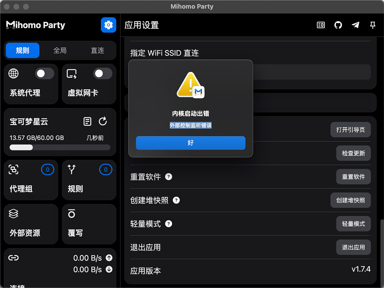Click the 代理组 card icon
The width and height of the screenshot is (384, 288).
(14, 169)
